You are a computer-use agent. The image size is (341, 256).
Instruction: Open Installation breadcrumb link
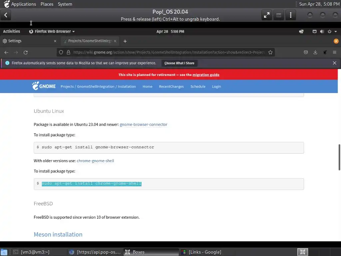point(127,86)
